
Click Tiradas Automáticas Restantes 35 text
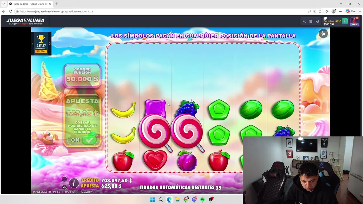pyautogui.click(x=180, y=188)
